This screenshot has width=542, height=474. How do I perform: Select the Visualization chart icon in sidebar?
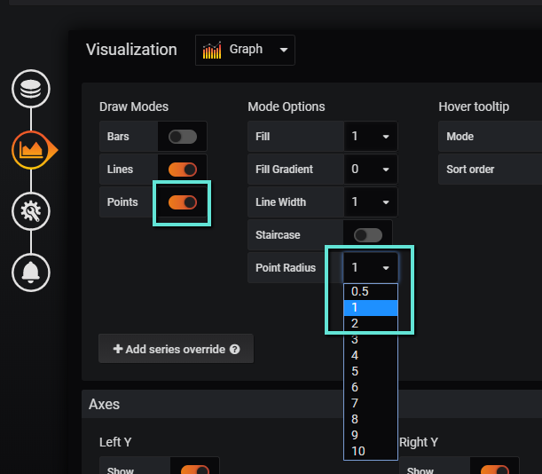[31, 151]
